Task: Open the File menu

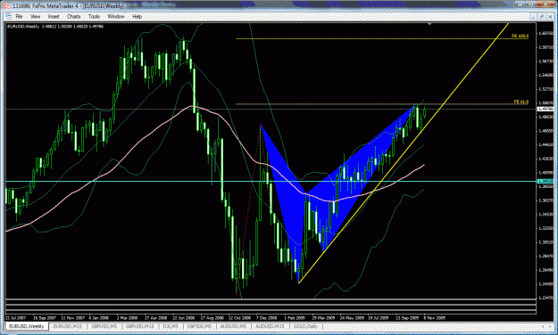Action: (x=19, y=16)
